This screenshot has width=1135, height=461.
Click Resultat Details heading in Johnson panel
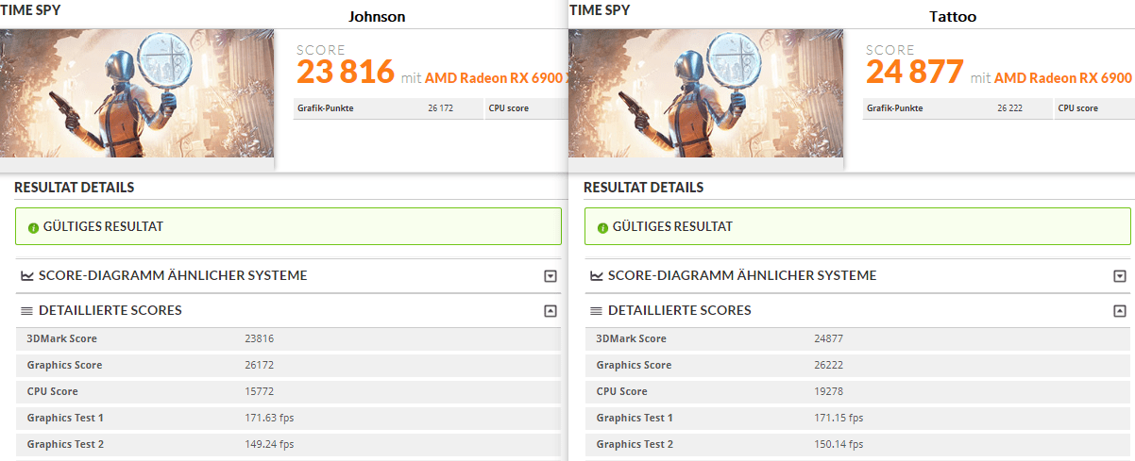75,188
